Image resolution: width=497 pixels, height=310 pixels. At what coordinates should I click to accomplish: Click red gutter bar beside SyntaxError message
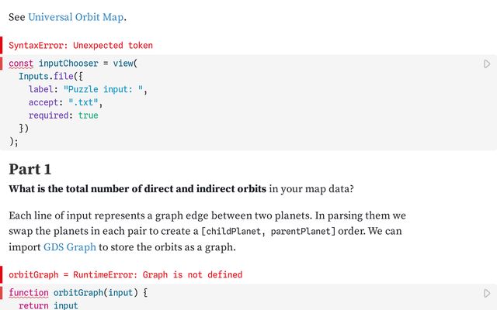click(2, 45)
